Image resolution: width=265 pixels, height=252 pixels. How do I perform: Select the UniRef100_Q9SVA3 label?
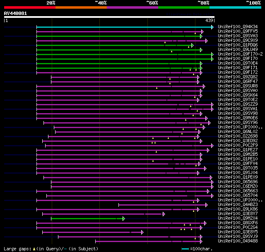pos(238,36)
